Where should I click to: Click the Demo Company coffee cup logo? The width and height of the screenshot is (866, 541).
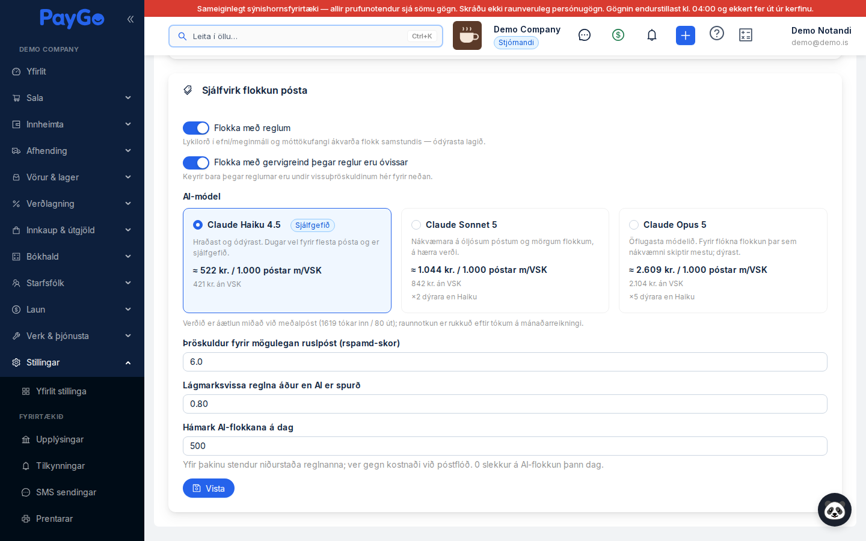pyautogui.click(x=467, y=35)
